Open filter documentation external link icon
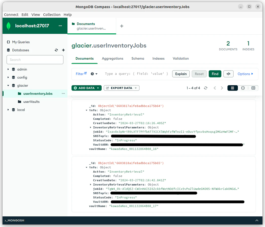 tap(85, 73)
